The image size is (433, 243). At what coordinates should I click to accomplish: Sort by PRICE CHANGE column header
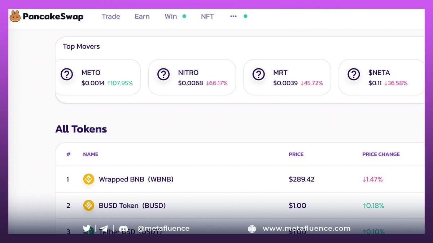pos(381,154)
